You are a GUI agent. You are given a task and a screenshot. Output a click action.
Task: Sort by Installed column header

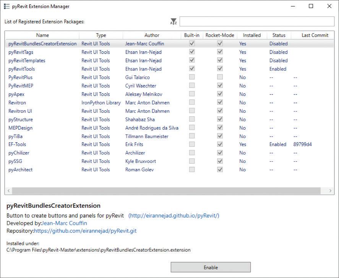(252, 35)
